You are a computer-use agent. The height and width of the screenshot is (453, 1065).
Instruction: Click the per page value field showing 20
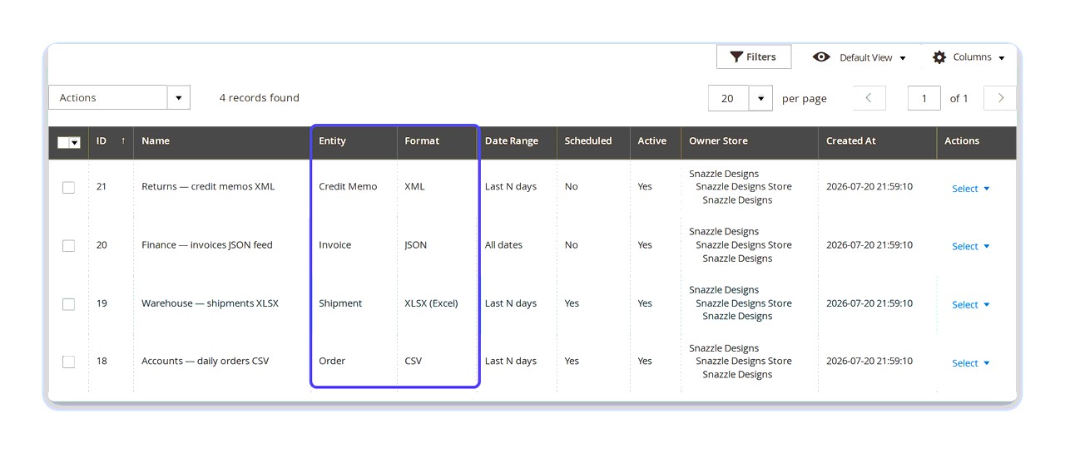point(729,98)
